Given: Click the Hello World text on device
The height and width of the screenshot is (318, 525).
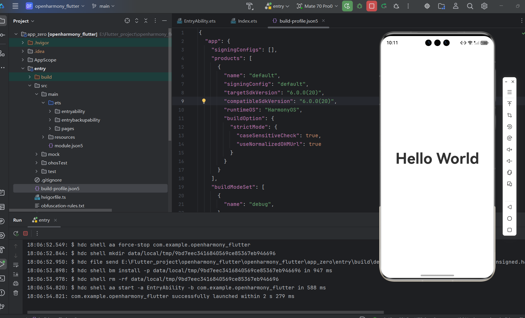Looking at the screenshot, I should [x=437, y=158].
